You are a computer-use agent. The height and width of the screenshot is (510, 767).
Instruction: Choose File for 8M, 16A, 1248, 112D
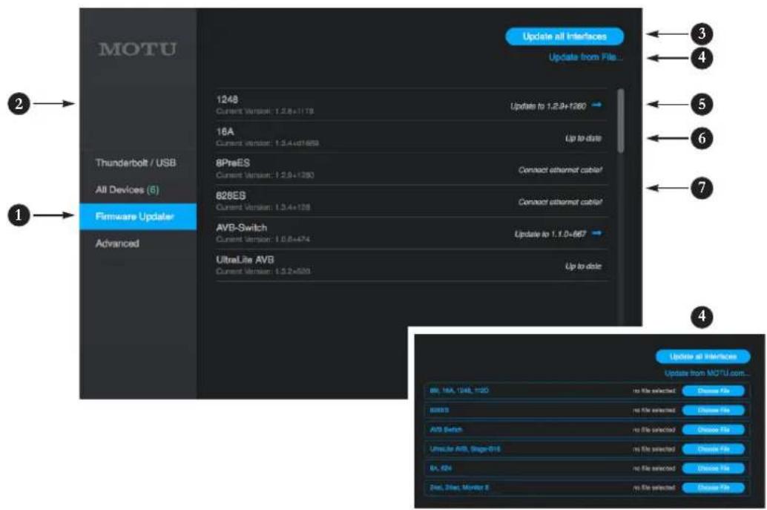pyautogui.click(x=714, y=390)
